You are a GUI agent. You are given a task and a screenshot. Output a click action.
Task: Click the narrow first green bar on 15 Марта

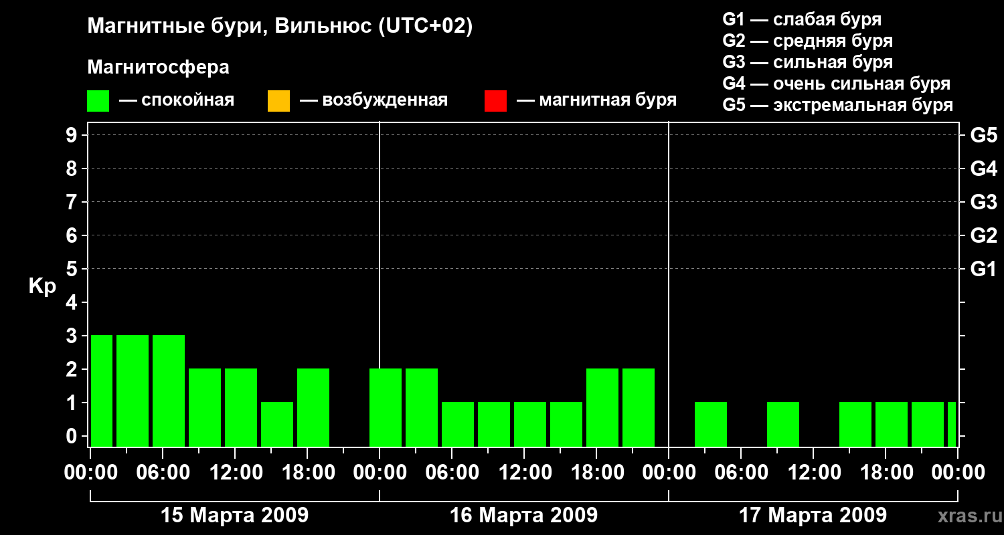pyautogui.click(x=102, y=391)
